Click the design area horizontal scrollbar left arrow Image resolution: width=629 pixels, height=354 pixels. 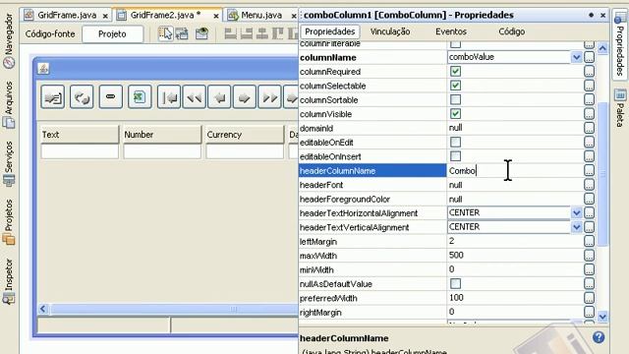pos(43,309)
